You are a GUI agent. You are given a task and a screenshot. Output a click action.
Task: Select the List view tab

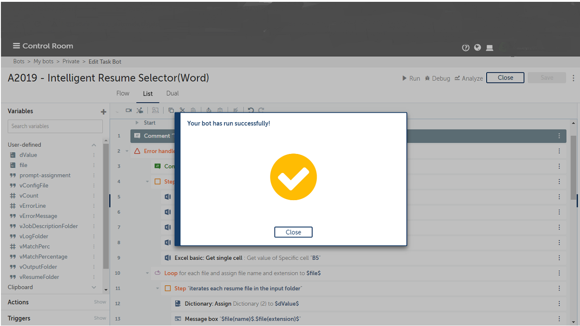[x=148, y=94]
